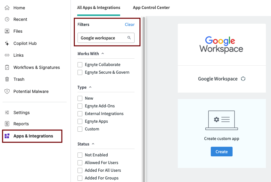271x182 pixels.
Task: Tick the Added For All Users checkbox
Action: click(80, 170)
